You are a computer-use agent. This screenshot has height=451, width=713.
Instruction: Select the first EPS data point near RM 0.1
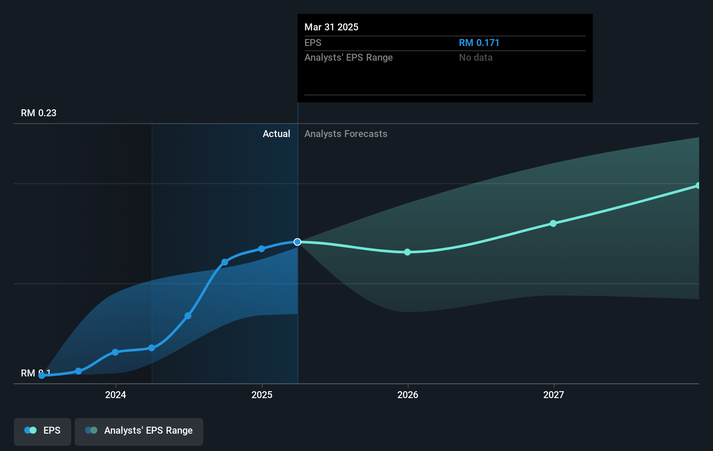tap(42, 376)
